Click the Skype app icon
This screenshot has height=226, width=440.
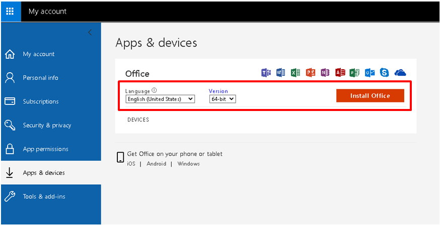point(385,72)
